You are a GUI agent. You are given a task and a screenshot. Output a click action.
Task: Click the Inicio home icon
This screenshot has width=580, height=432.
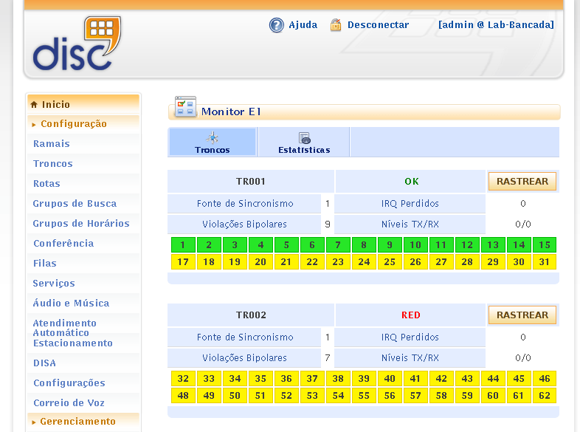pos(34,105)
